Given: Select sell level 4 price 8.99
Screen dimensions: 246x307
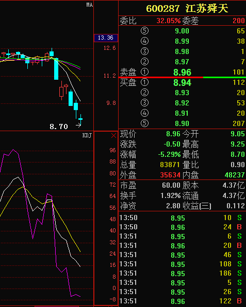Looking at the screenshot, I should coord(182,41).
